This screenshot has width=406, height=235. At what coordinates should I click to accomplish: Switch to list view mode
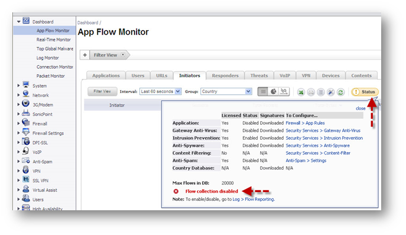[x=263, y=91]
